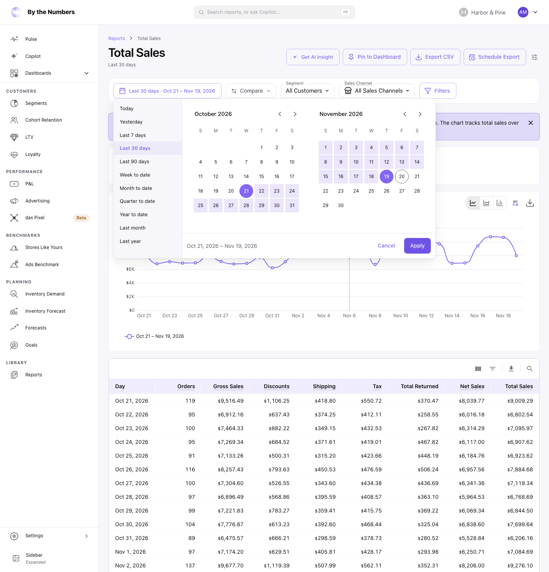Go to next month in November calendar
The height and width of the screenshot is (572, 549).
(420, 114)
